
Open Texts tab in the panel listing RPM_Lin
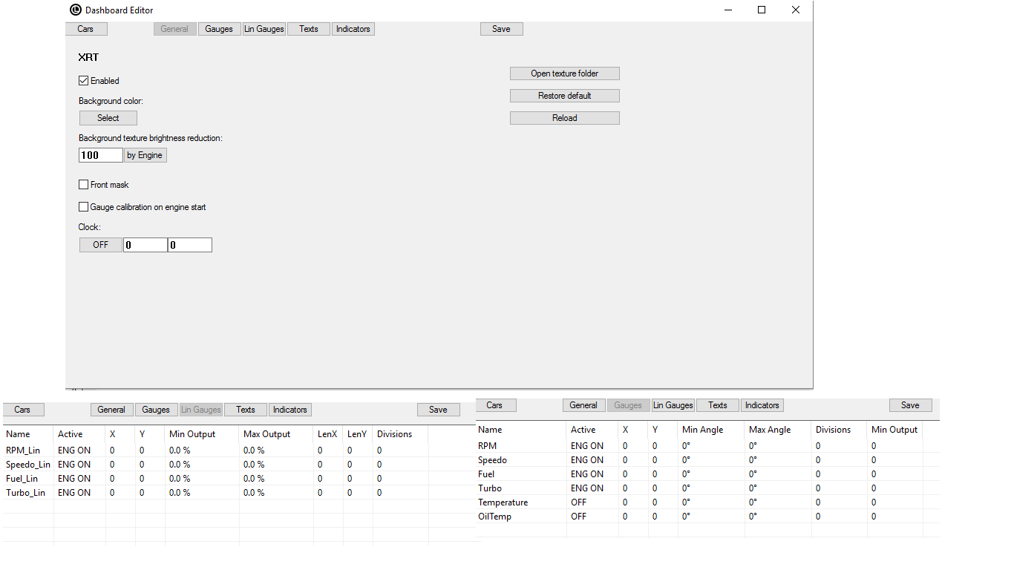click(246, 410)
